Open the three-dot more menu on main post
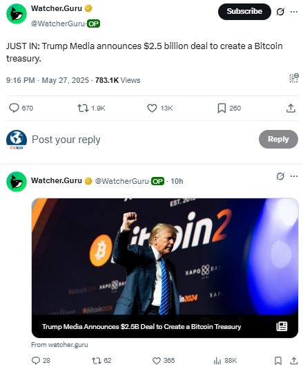The image size is (303, 367). pyautogui.click(x=294, y=12)
